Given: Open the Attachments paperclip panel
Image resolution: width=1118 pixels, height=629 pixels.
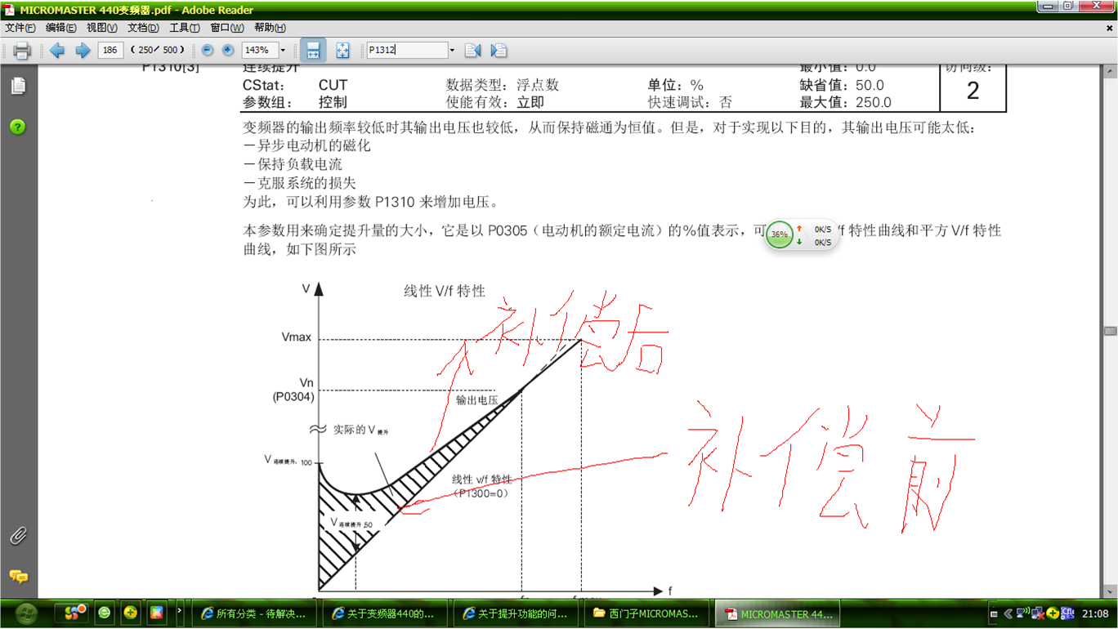Looking at the screenshot, I should [x=18, y=536].
